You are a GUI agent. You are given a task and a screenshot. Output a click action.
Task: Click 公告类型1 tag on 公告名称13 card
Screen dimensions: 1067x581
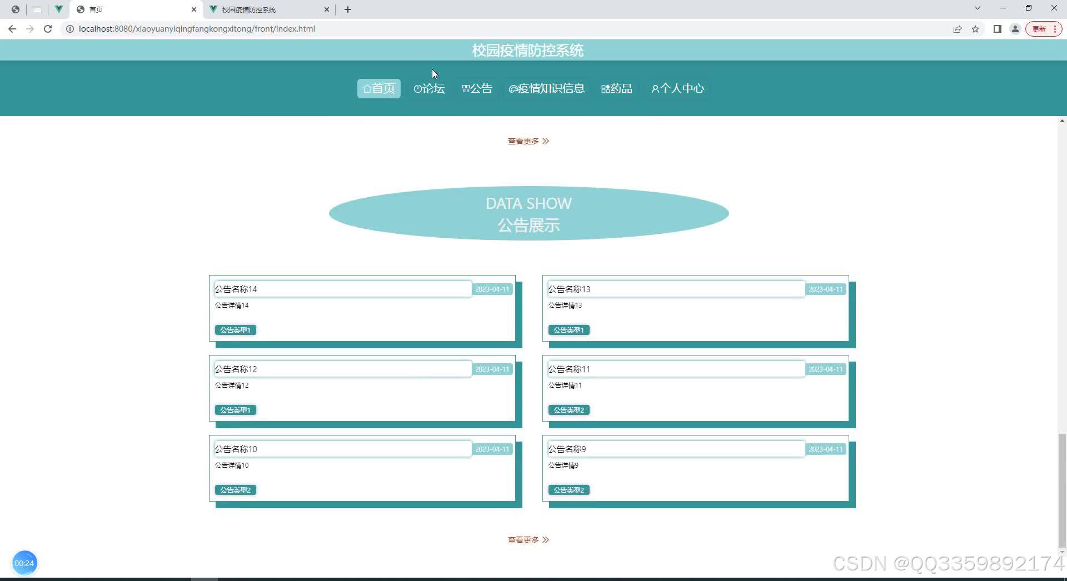[569, 330]
